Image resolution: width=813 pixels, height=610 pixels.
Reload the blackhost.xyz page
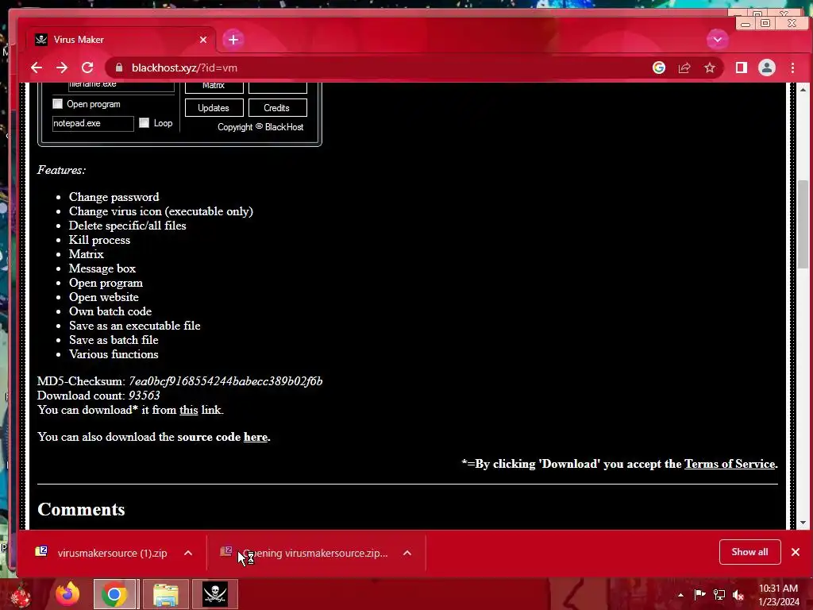coord(87,68)
